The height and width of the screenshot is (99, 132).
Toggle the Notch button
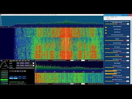(x=20, y=78)
